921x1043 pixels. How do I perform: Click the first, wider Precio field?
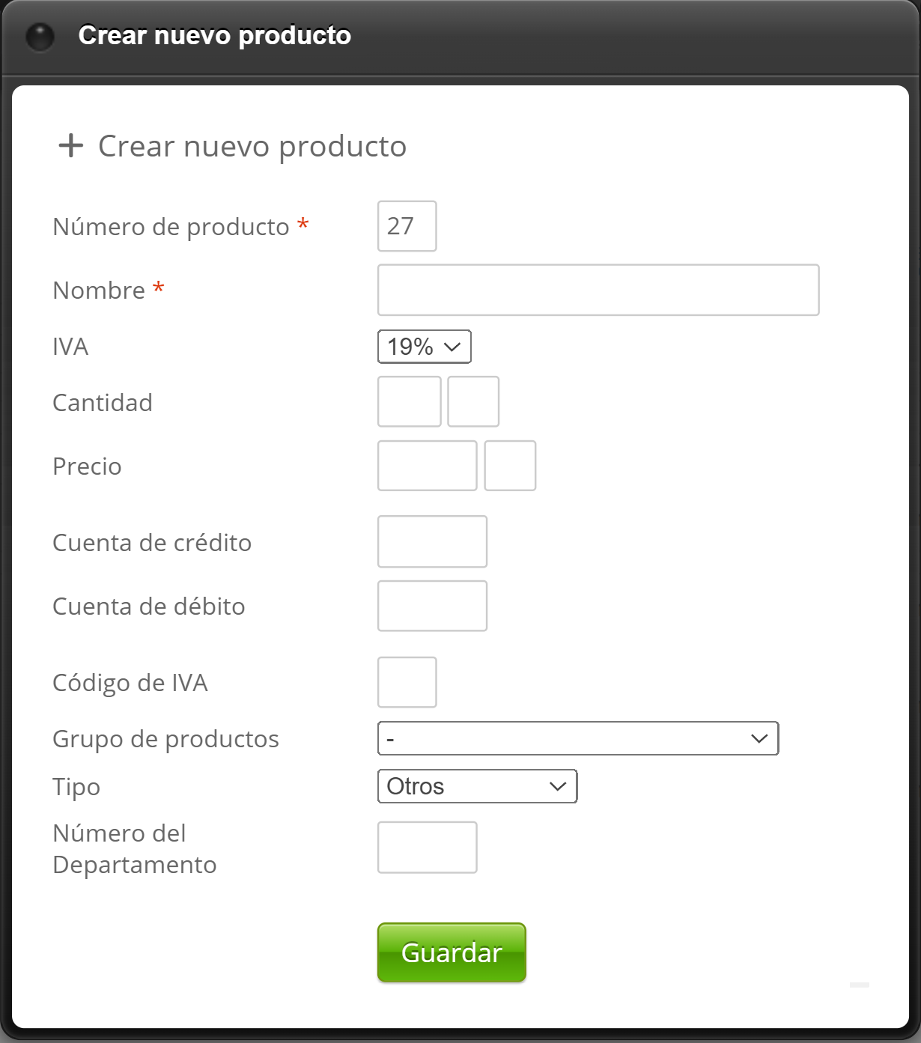pyautogui.click(x=427, y=466)
